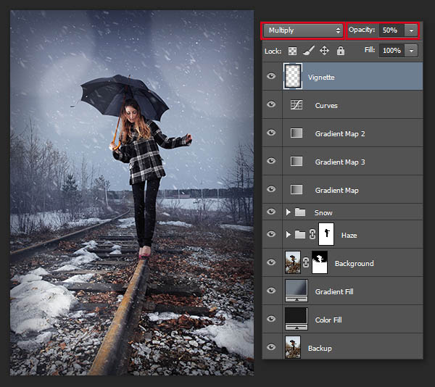Open the Opacity slider dropdown arrow
The width and height of the screenshot is (435, 387).
(412, 30)
